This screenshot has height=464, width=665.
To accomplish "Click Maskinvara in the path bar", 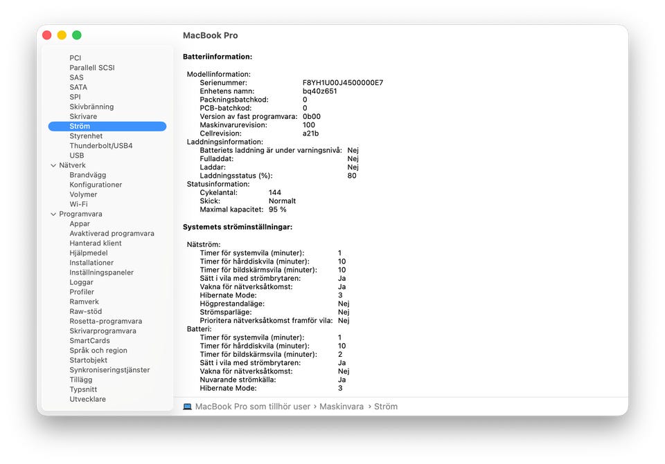I will pyautogui.click(x=342, y=407).
